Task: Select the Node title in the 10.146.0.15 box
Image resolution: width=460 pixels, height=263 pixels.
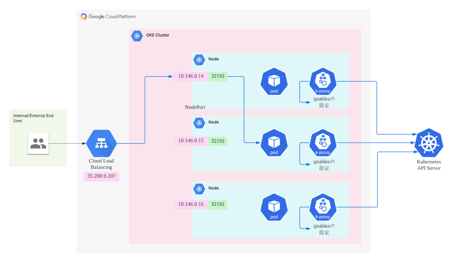Action: pyautogui.click(x=214, y=122)
